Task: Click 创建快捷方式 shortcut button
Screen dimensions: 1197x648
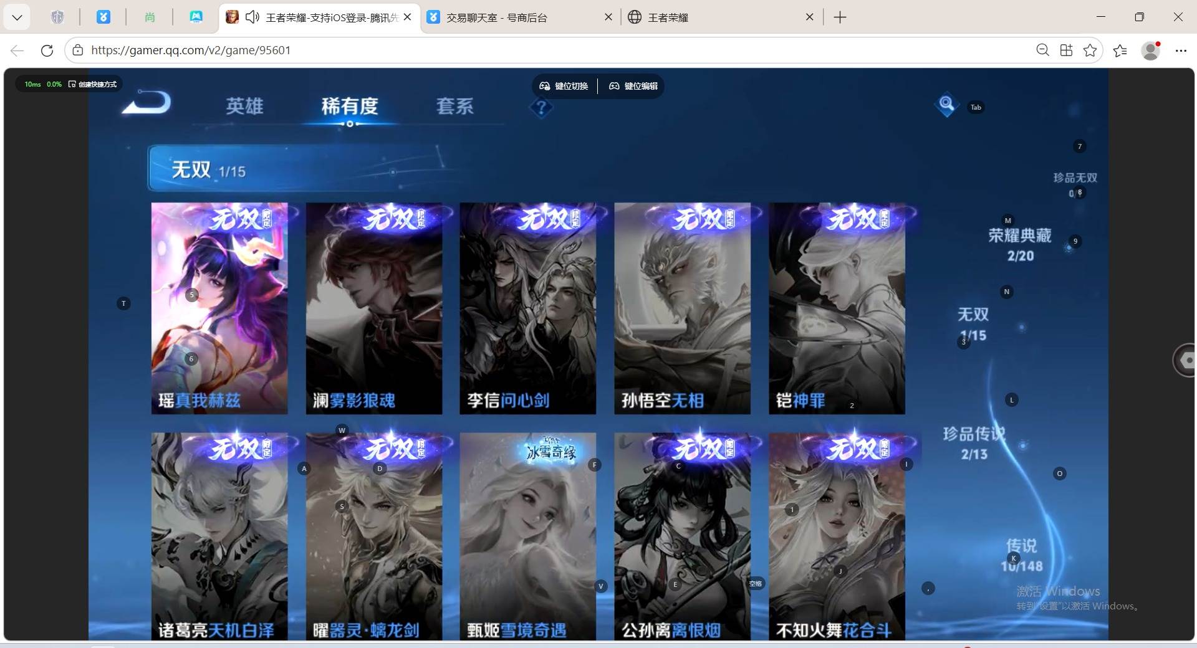Action: coord(92,84)
